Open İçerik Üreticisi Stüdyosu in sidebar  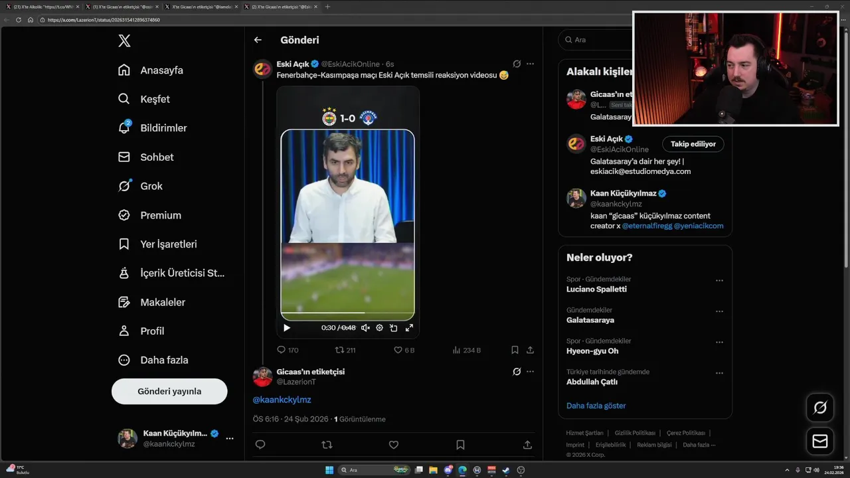click(x=173, y=273)
